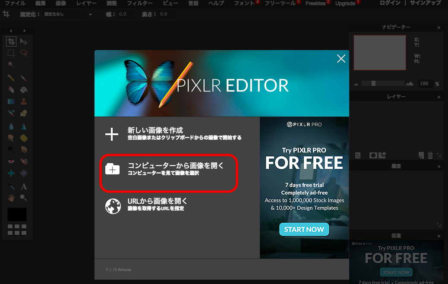
Task: Open the ビュー menu
Action: pos(170,3)
